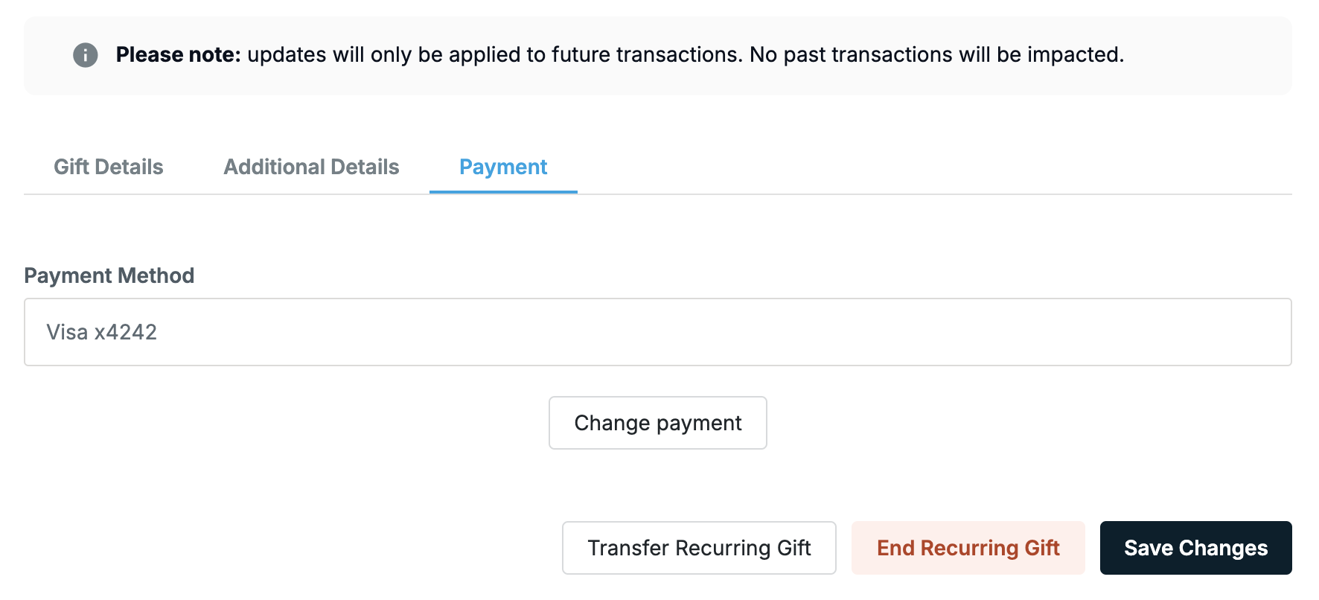Click Transfer Recurring Gift
The height and width of the screenshot is (600, 1319).
[699, 548]
